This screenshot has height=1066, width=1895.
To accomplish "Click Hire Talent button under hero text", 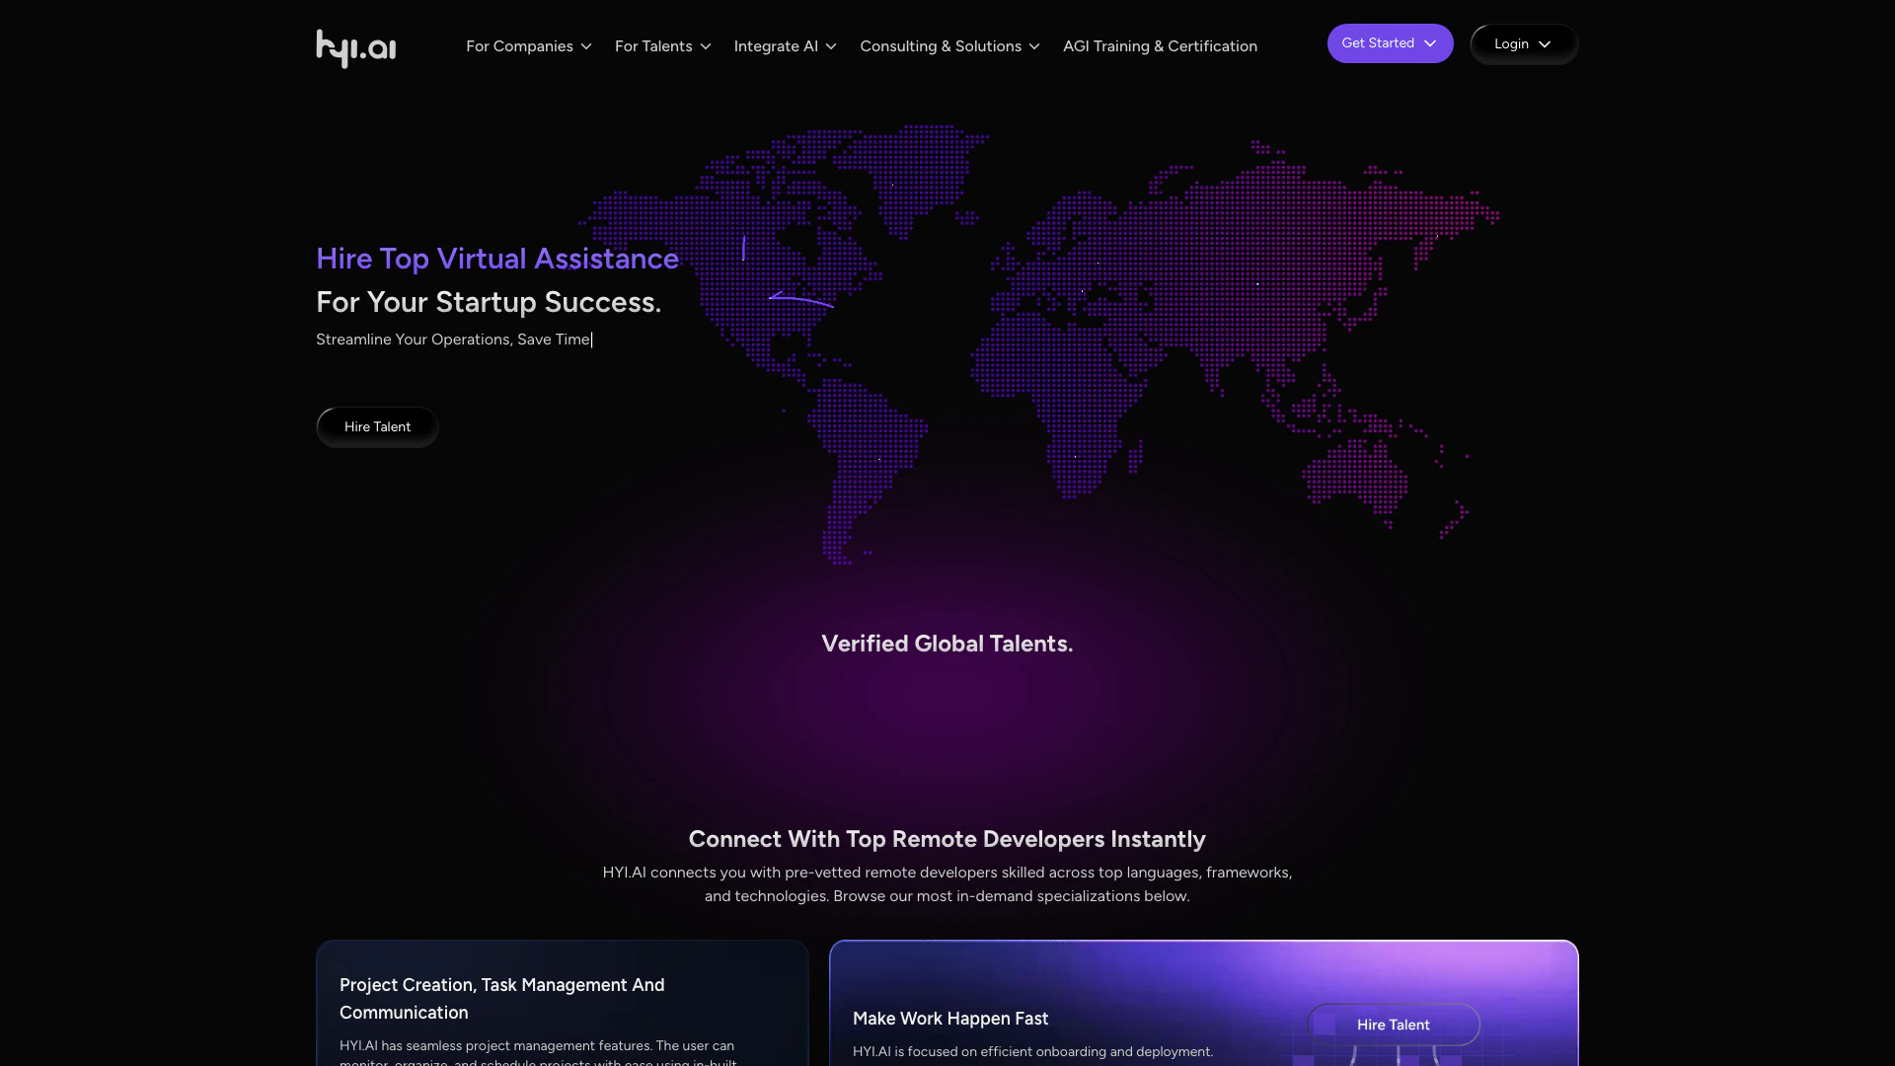I will coord(377,427).
